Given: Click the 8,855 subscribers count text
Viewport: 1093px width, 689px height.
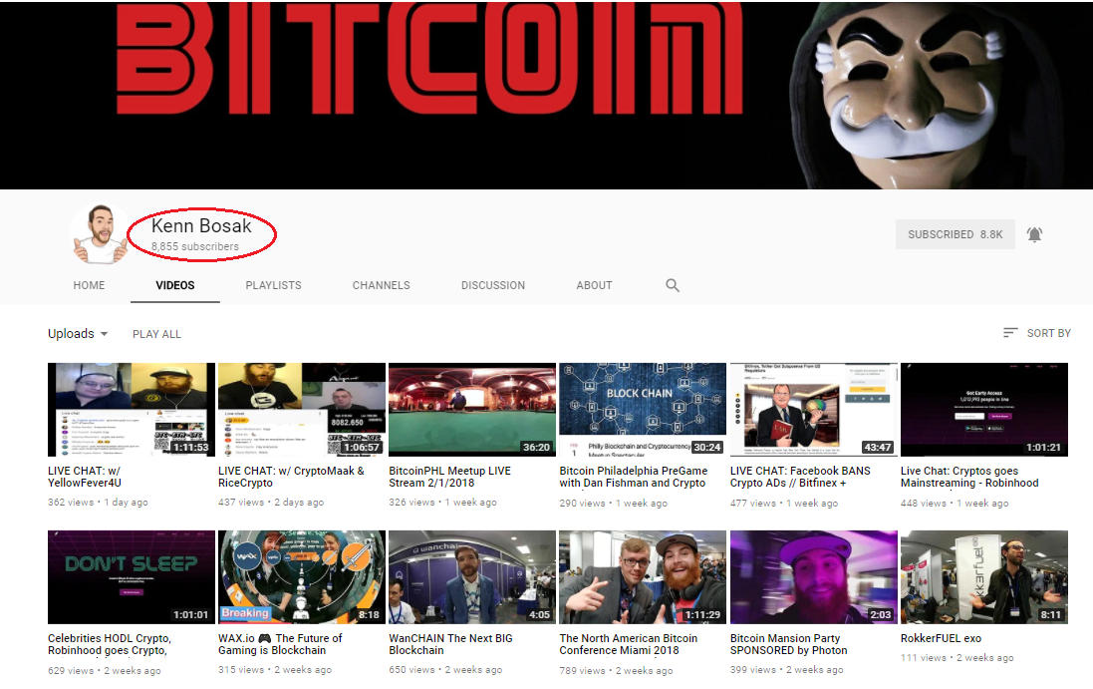Looking at the screenshot, I should [x=195, y=246].
